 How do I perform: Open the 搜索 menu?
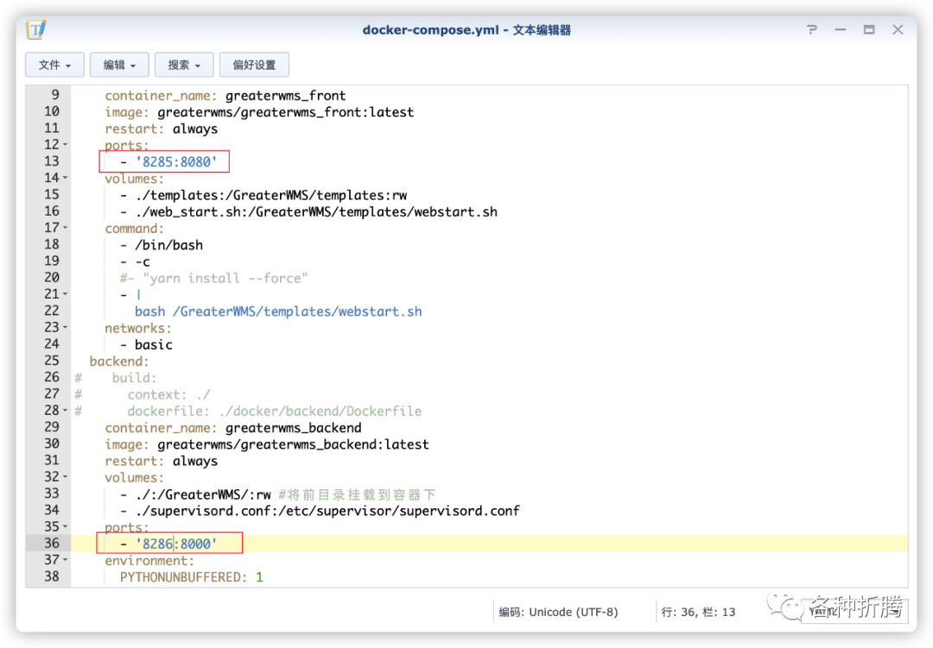pos(184,65)
